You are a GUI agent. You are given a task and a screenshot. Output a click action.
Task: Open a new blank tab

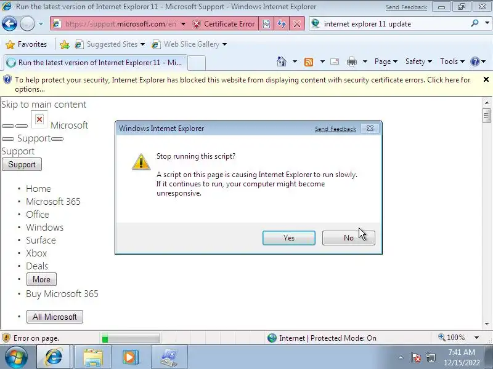(197, 63)
